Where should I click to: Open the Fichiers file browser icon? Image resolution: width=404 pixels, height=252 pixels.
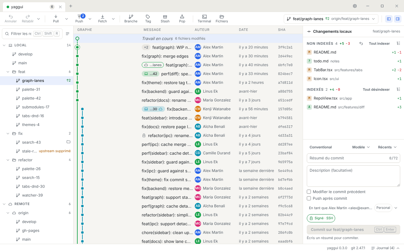pos(222,17)
